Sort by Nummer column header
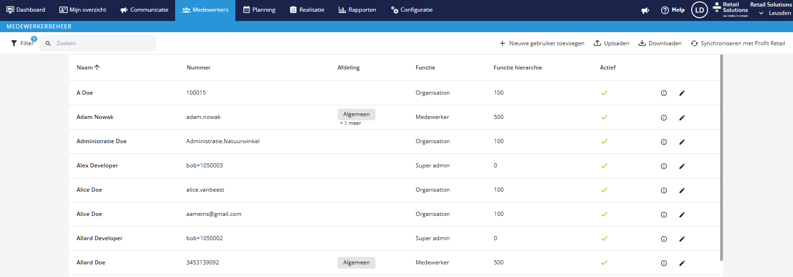Viewport: 793px width, 277px height. tap(198, 68)
